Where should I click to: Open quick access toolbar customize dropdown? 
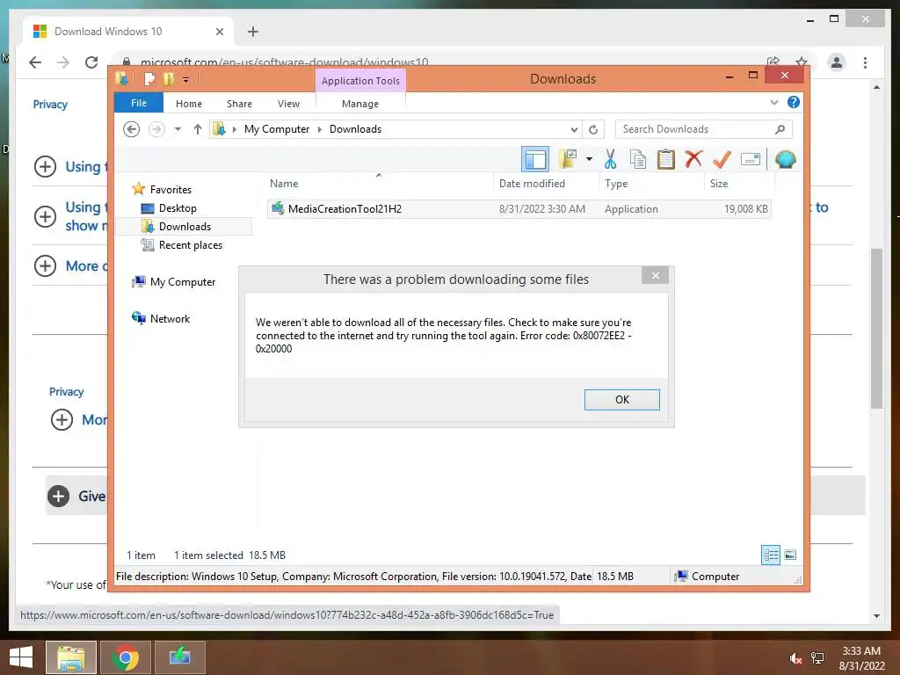(186, 80)
